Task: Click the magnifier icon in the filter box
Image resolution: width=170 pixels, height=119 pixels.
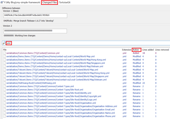Action: coord(4,43)
